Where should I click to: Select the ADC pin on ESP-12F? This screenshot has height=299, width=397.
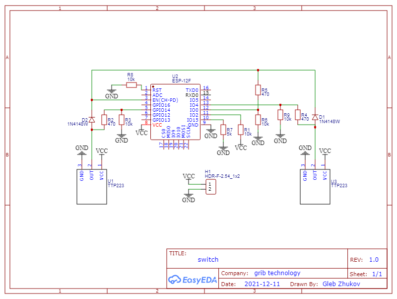[x=157, y=95]
